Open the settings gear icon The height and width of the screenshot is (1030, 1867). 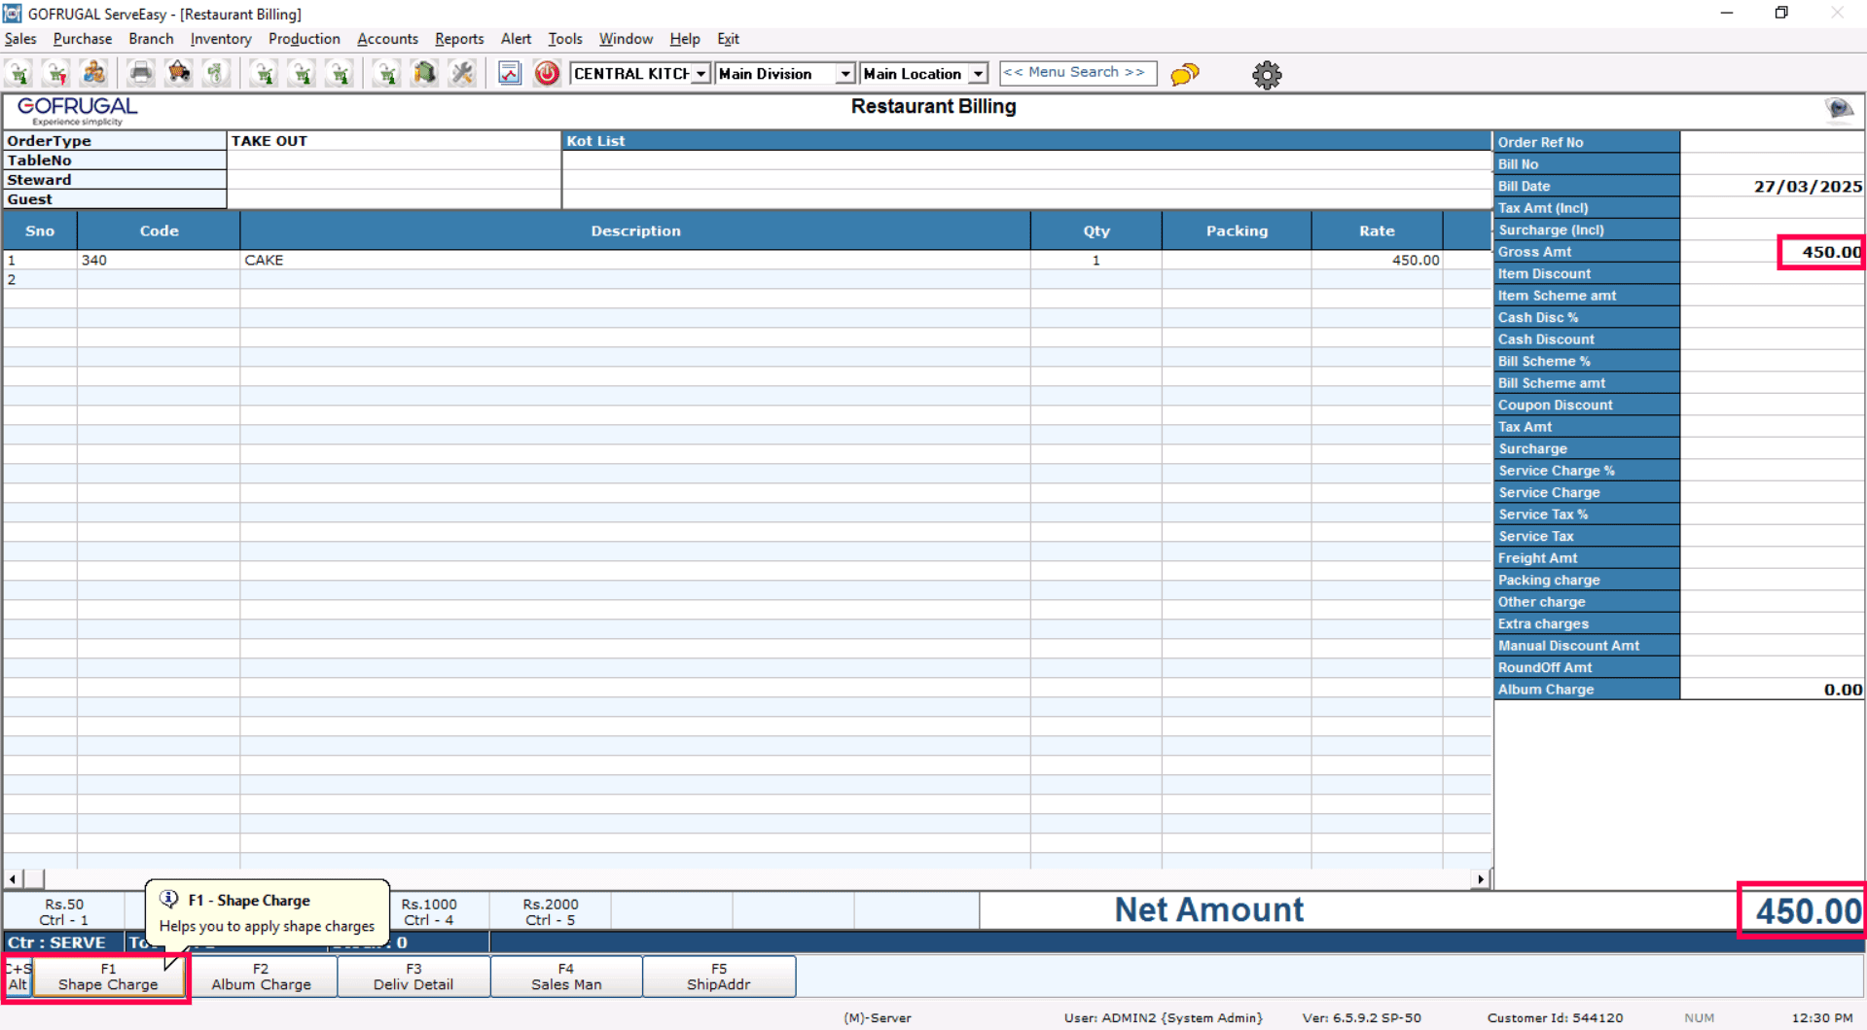click(x=1266, y=75)
